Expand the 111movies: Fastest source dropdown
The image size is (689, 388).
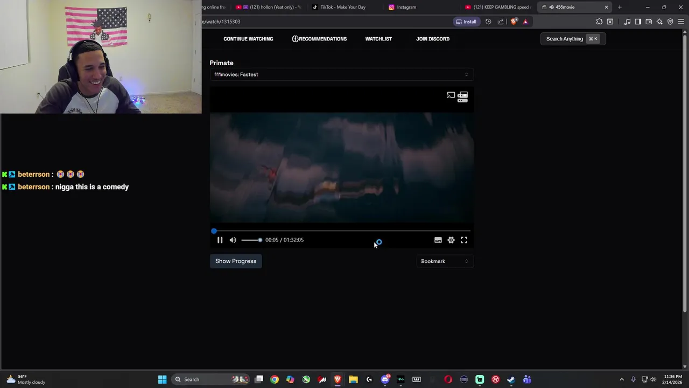[x=342, y=74]
